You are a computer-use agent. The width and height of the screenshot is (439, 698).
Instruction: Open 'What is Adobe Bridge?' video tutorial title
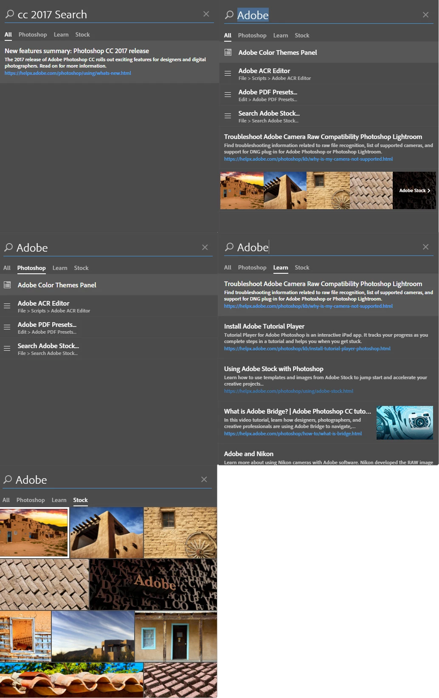298,411
